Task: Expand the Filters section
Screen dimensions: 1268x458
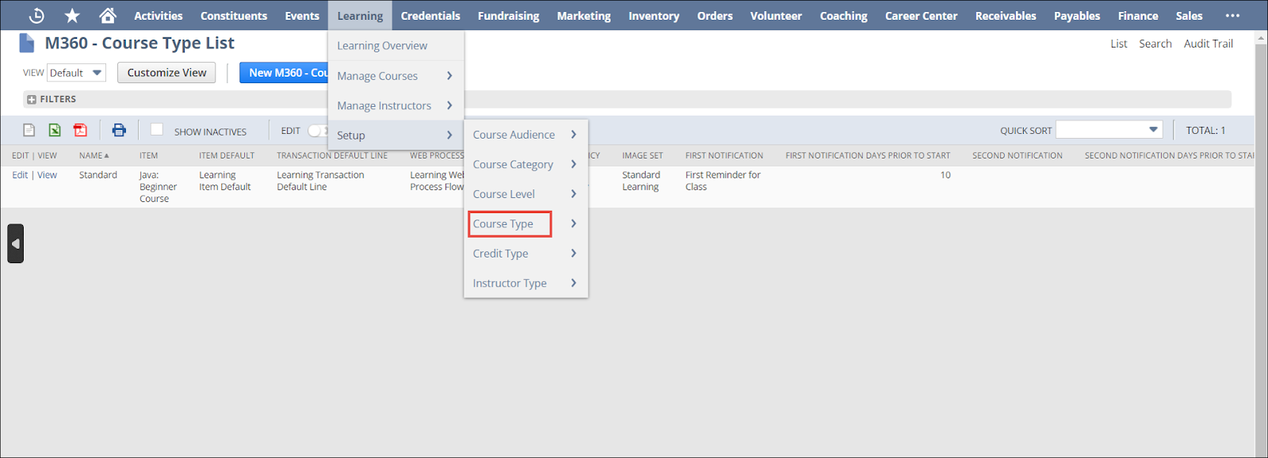Action: [x=32, y=100]
